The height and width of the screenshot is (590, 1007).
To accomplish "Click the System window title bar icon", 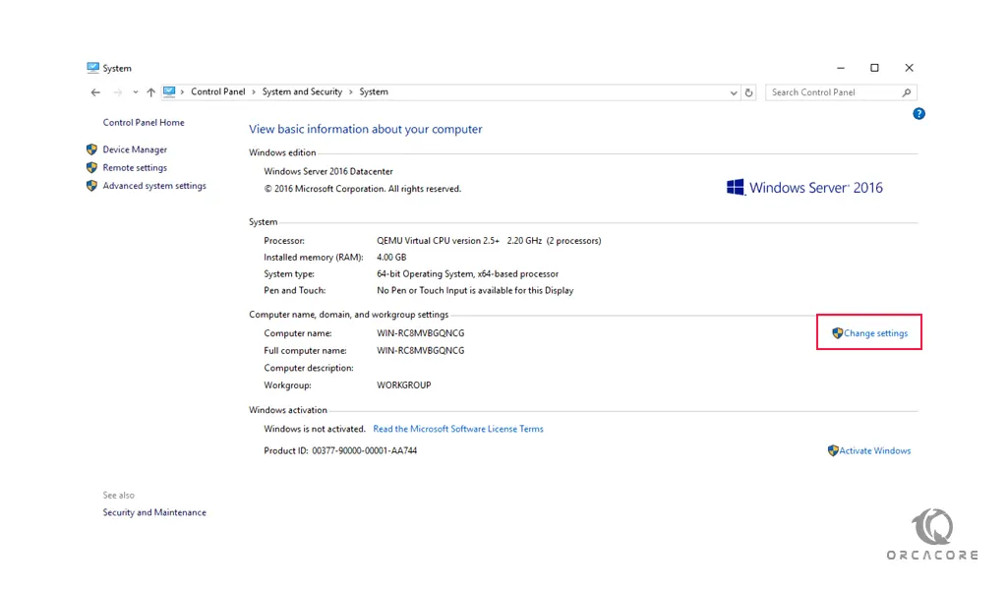I will [x=93, y=68].
